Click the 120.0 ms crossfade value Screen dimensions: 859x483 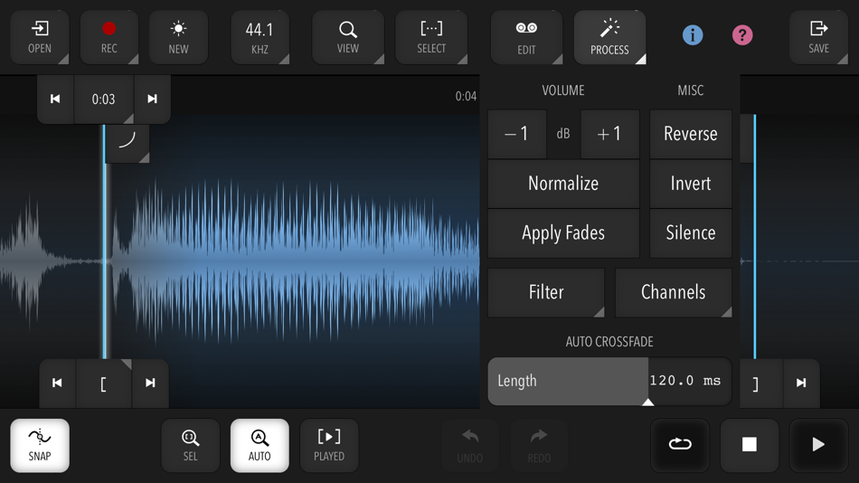(684, 381)
